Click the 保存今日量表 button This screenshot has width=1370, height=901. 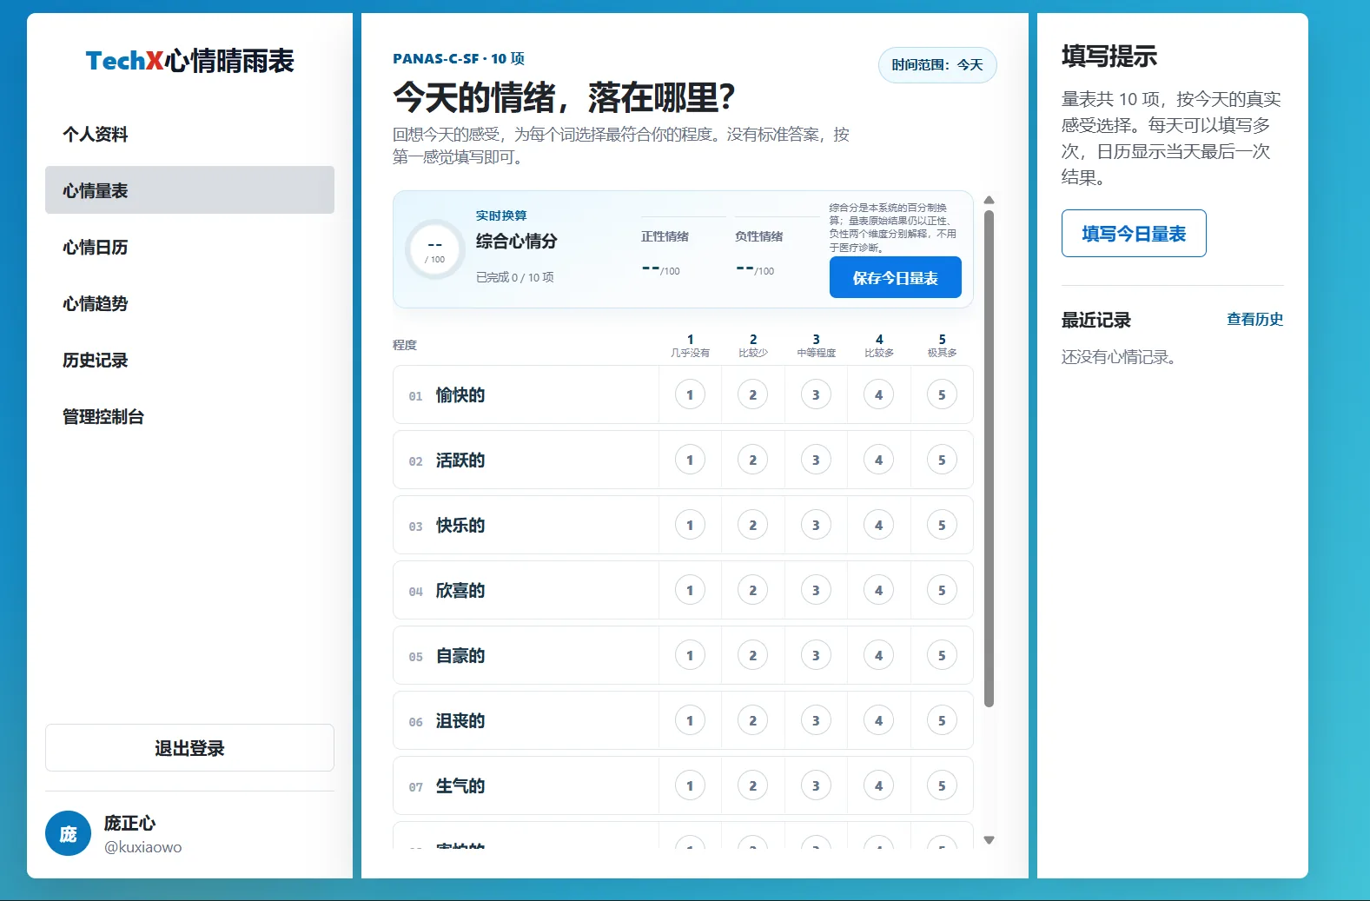coord(895,278)
